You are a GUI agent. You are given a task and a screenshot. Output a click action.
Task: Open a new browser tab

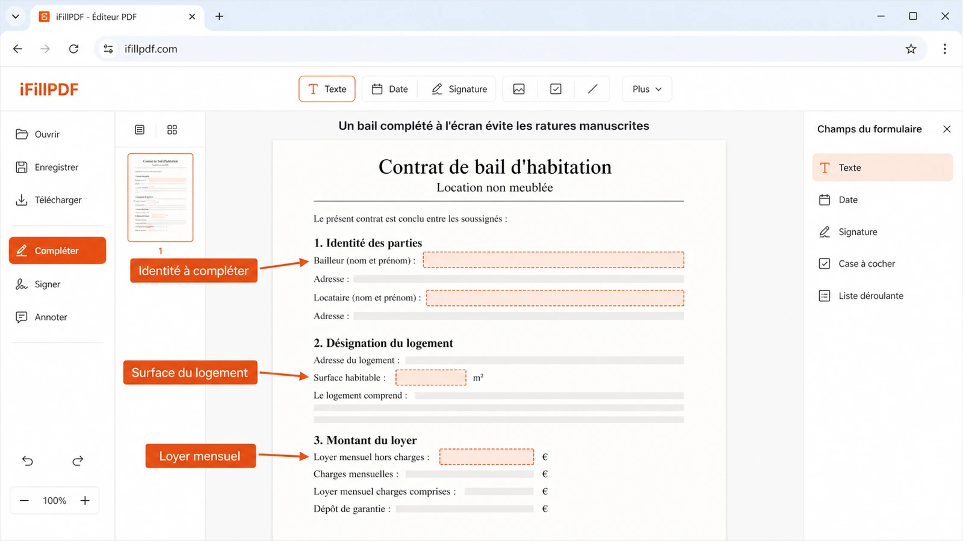tap(219, 16)
